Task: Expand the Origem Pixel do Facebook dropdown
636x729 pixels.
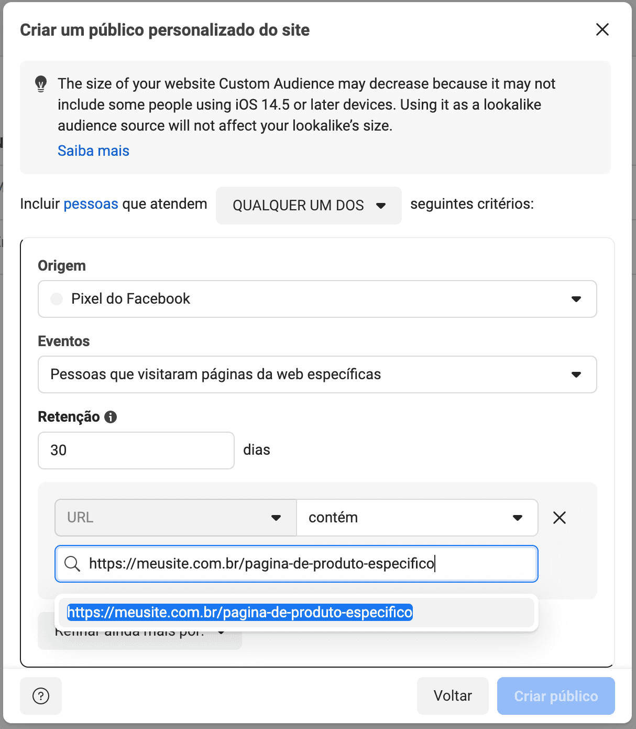Action: click(317, 299)
